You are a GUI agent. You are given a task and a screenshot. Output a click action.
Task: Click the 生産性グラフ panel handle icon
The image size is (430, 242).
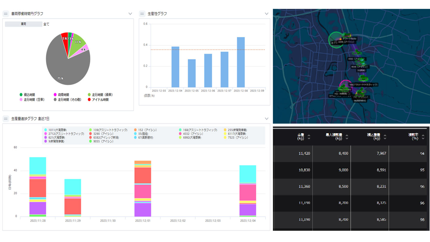pos(142,14)
